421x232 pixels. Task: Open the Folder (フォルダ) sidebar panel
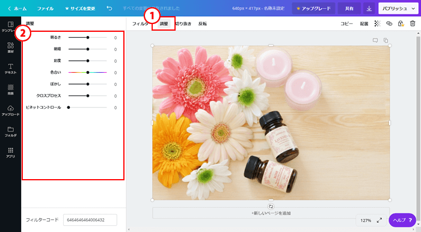10,132
